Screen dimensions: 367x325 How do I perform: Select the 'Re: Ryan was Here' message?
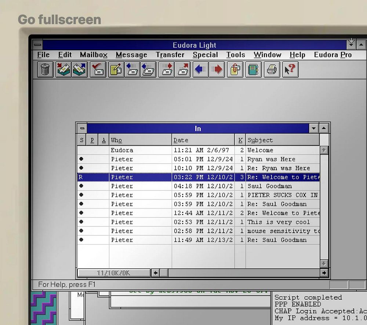click(x=198, y=168)
